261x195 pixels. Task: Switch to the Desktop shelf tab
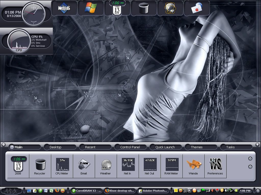coord(56,147)
